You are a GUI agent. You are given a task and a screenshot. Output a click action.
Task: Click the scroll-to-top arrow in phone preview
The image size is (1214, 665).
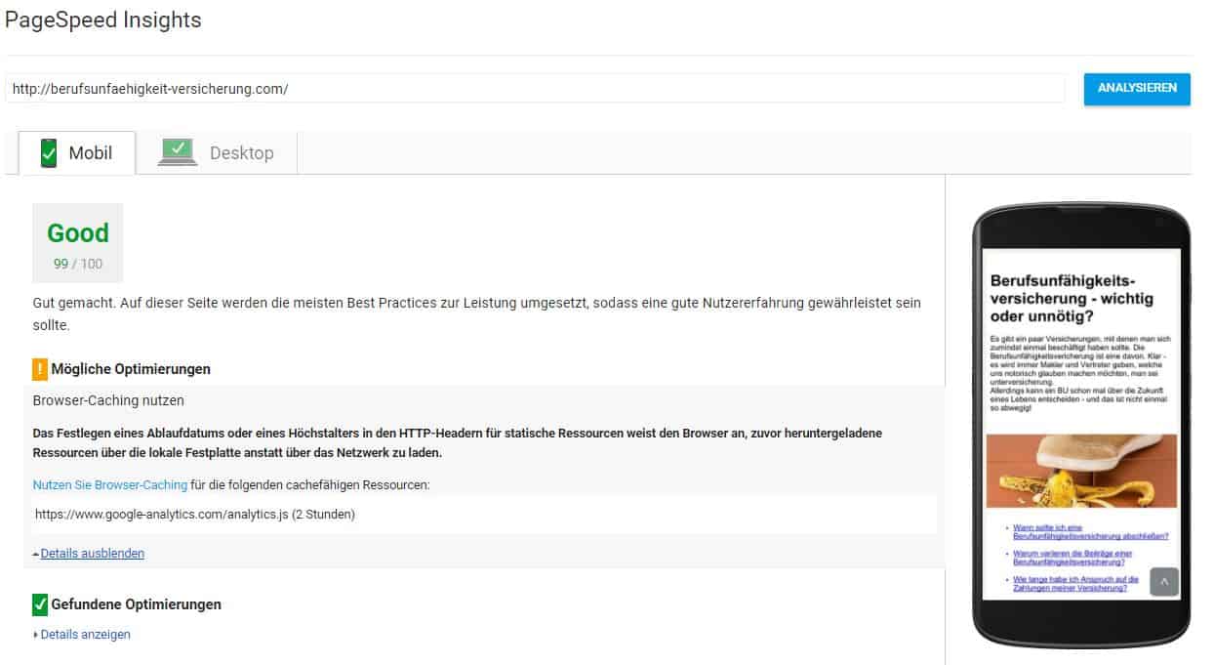(1162, 581)
